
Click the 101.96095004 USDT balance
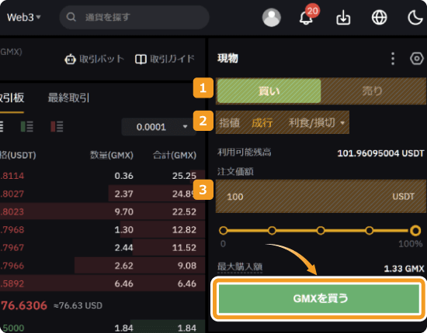click(x=380, y=153)
